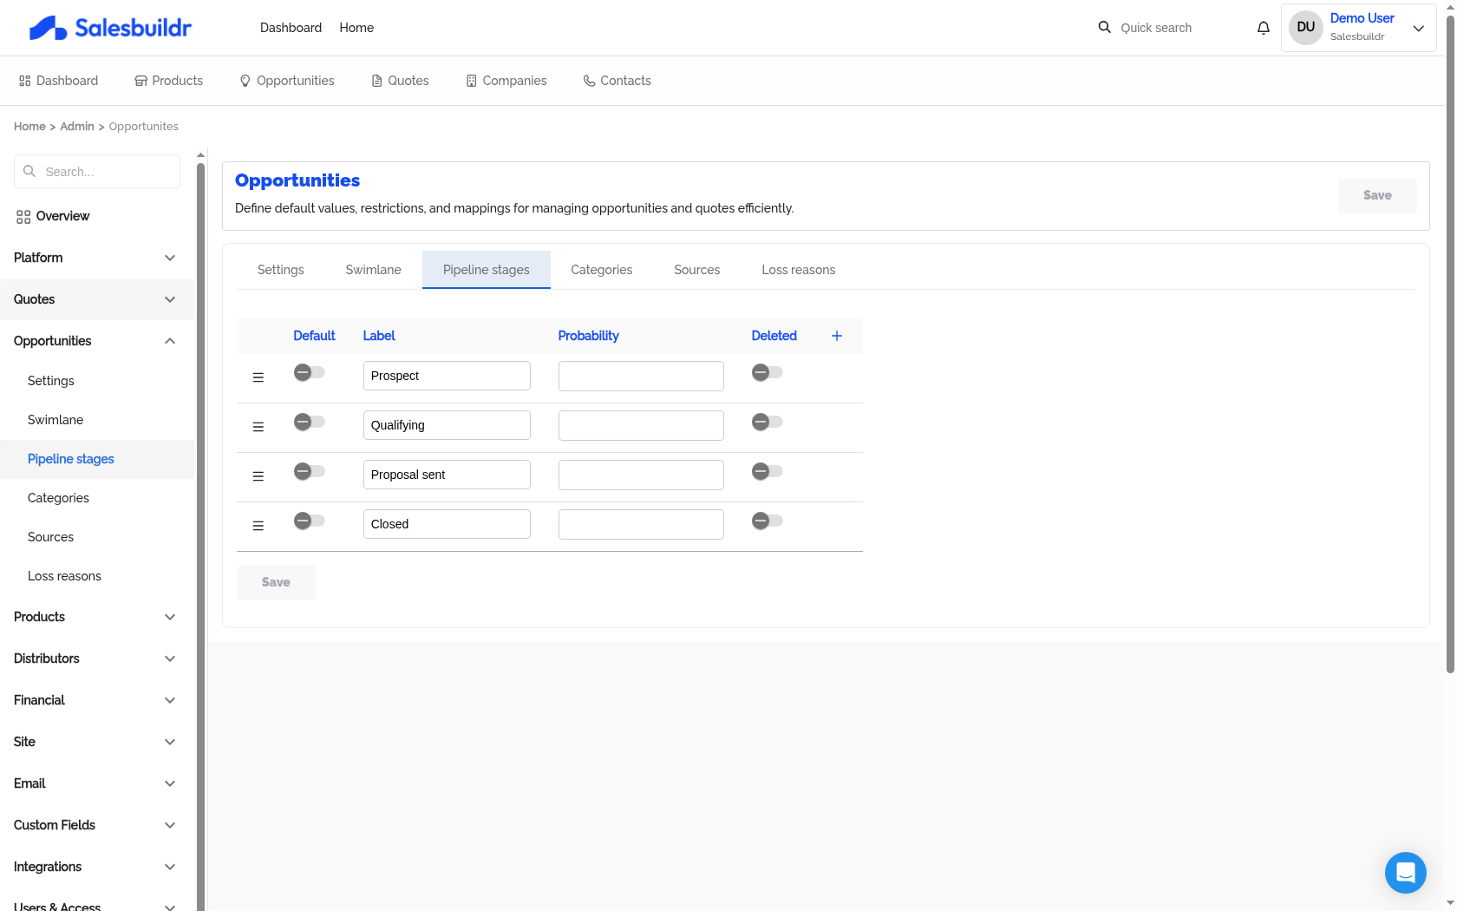The width and height of the screenshot is (1457, 911).
Task: Click the drag handle for Closed row
Action: click(x=258, y=526)
